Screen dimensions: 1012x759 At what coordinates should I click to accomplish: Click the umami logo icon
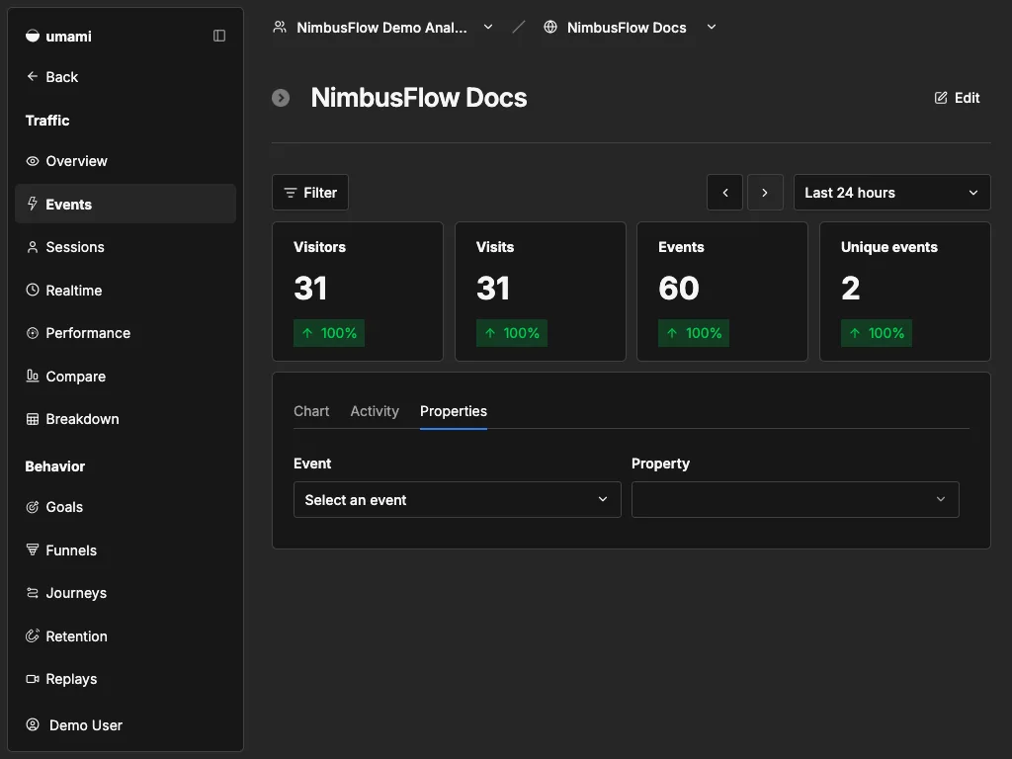[33, 37]
